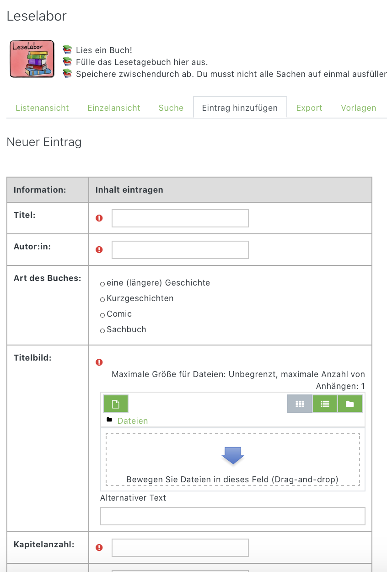Open the Export tab
The height and width of the screenshot is (572, 387).
click(x=309, y=108)
